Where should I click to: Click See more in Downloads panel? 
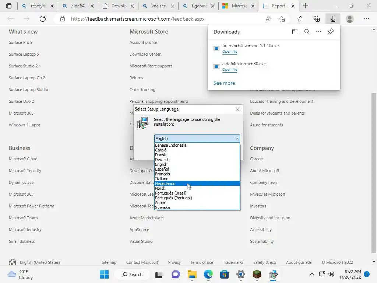click(224, 83)
